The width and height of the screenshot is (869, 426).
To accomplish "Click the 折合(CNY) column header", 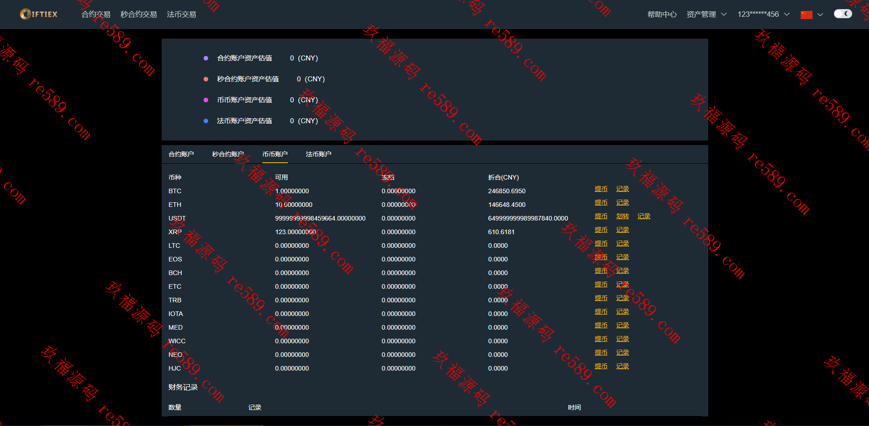I will click(x=504, y=177).
